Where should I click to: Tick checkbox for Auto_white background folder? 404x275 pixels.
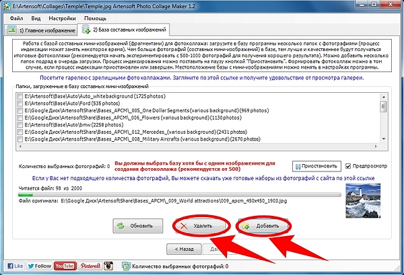pyautogui.click(x=20, y=96)
